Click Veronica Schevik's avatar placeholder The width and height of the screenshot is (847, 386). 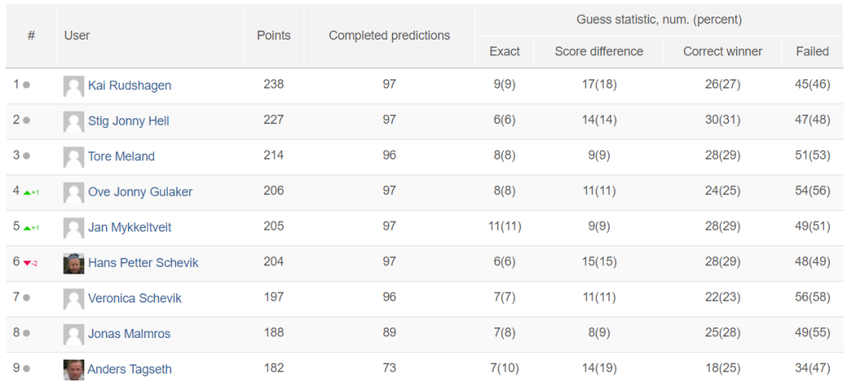74,298
